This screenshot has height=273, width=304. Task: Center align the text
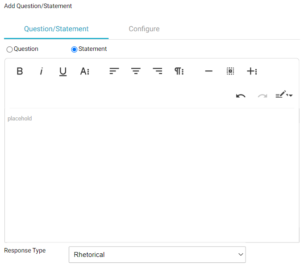coord(136,71)
